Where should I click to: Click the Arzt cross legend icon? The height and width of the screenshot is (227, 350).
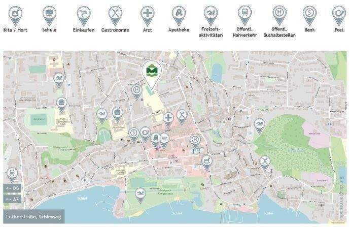coord(147,16)
